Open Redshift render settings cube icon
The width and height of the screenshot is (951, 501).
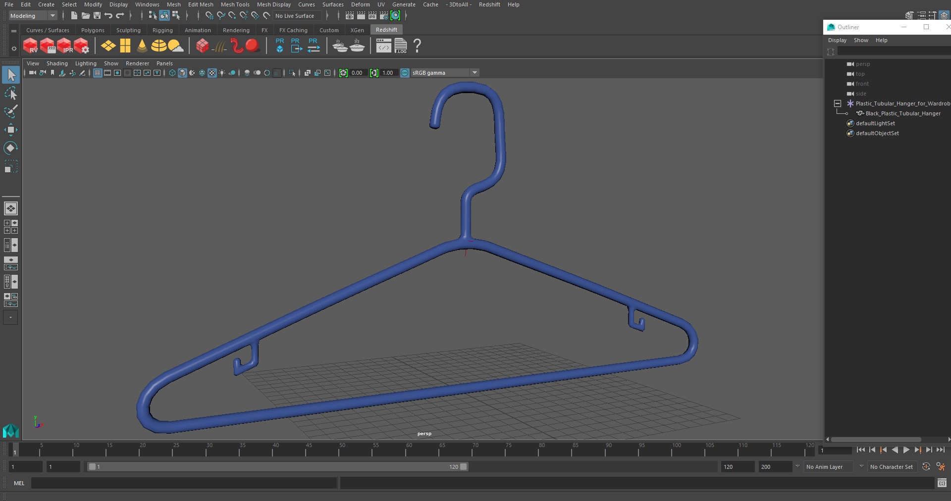[x=82, y=46]
